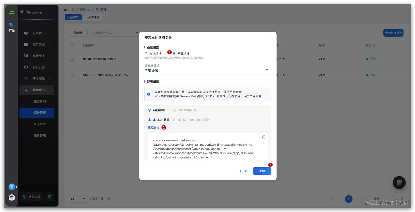Open 插件管理 in sidebar
This screenshot has width=415, height=212.
(40, 136)
